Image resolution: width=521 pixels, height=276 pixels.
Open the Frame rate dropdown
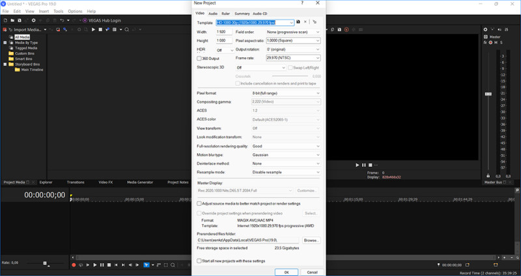click(x=293, y=58)
